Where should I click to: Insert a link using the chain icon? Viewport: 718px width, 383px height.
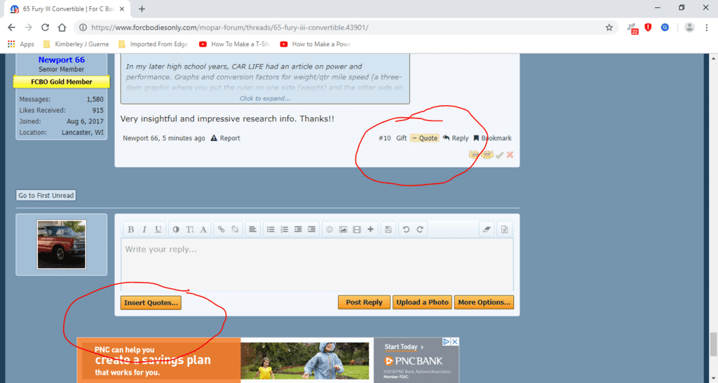221,229
